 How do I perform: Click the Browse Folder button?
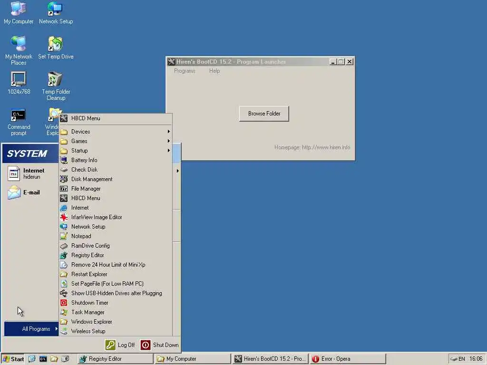click(x=264, y=114)
